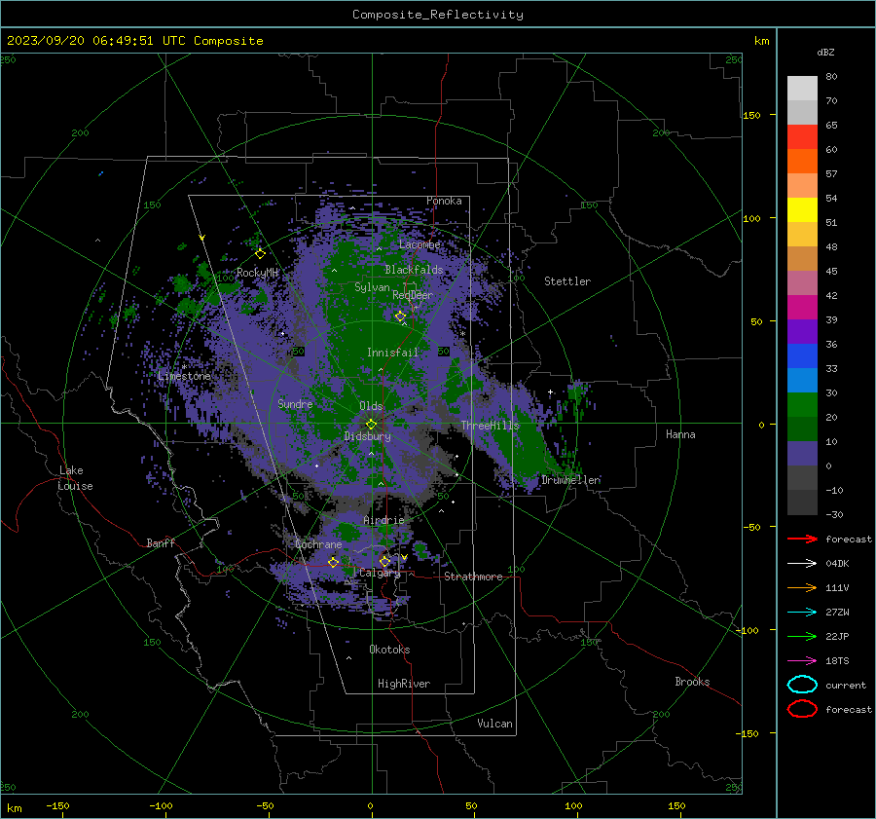Select the bright green 20–30 dBZ swatch
This screenshot has width=876, height=819.
pos(802,405)
